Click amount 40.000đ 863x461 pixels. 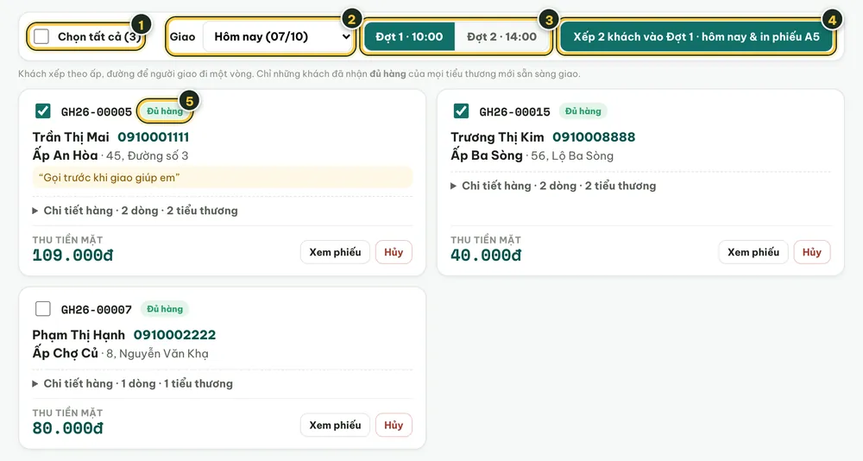(x=485, y=256)
